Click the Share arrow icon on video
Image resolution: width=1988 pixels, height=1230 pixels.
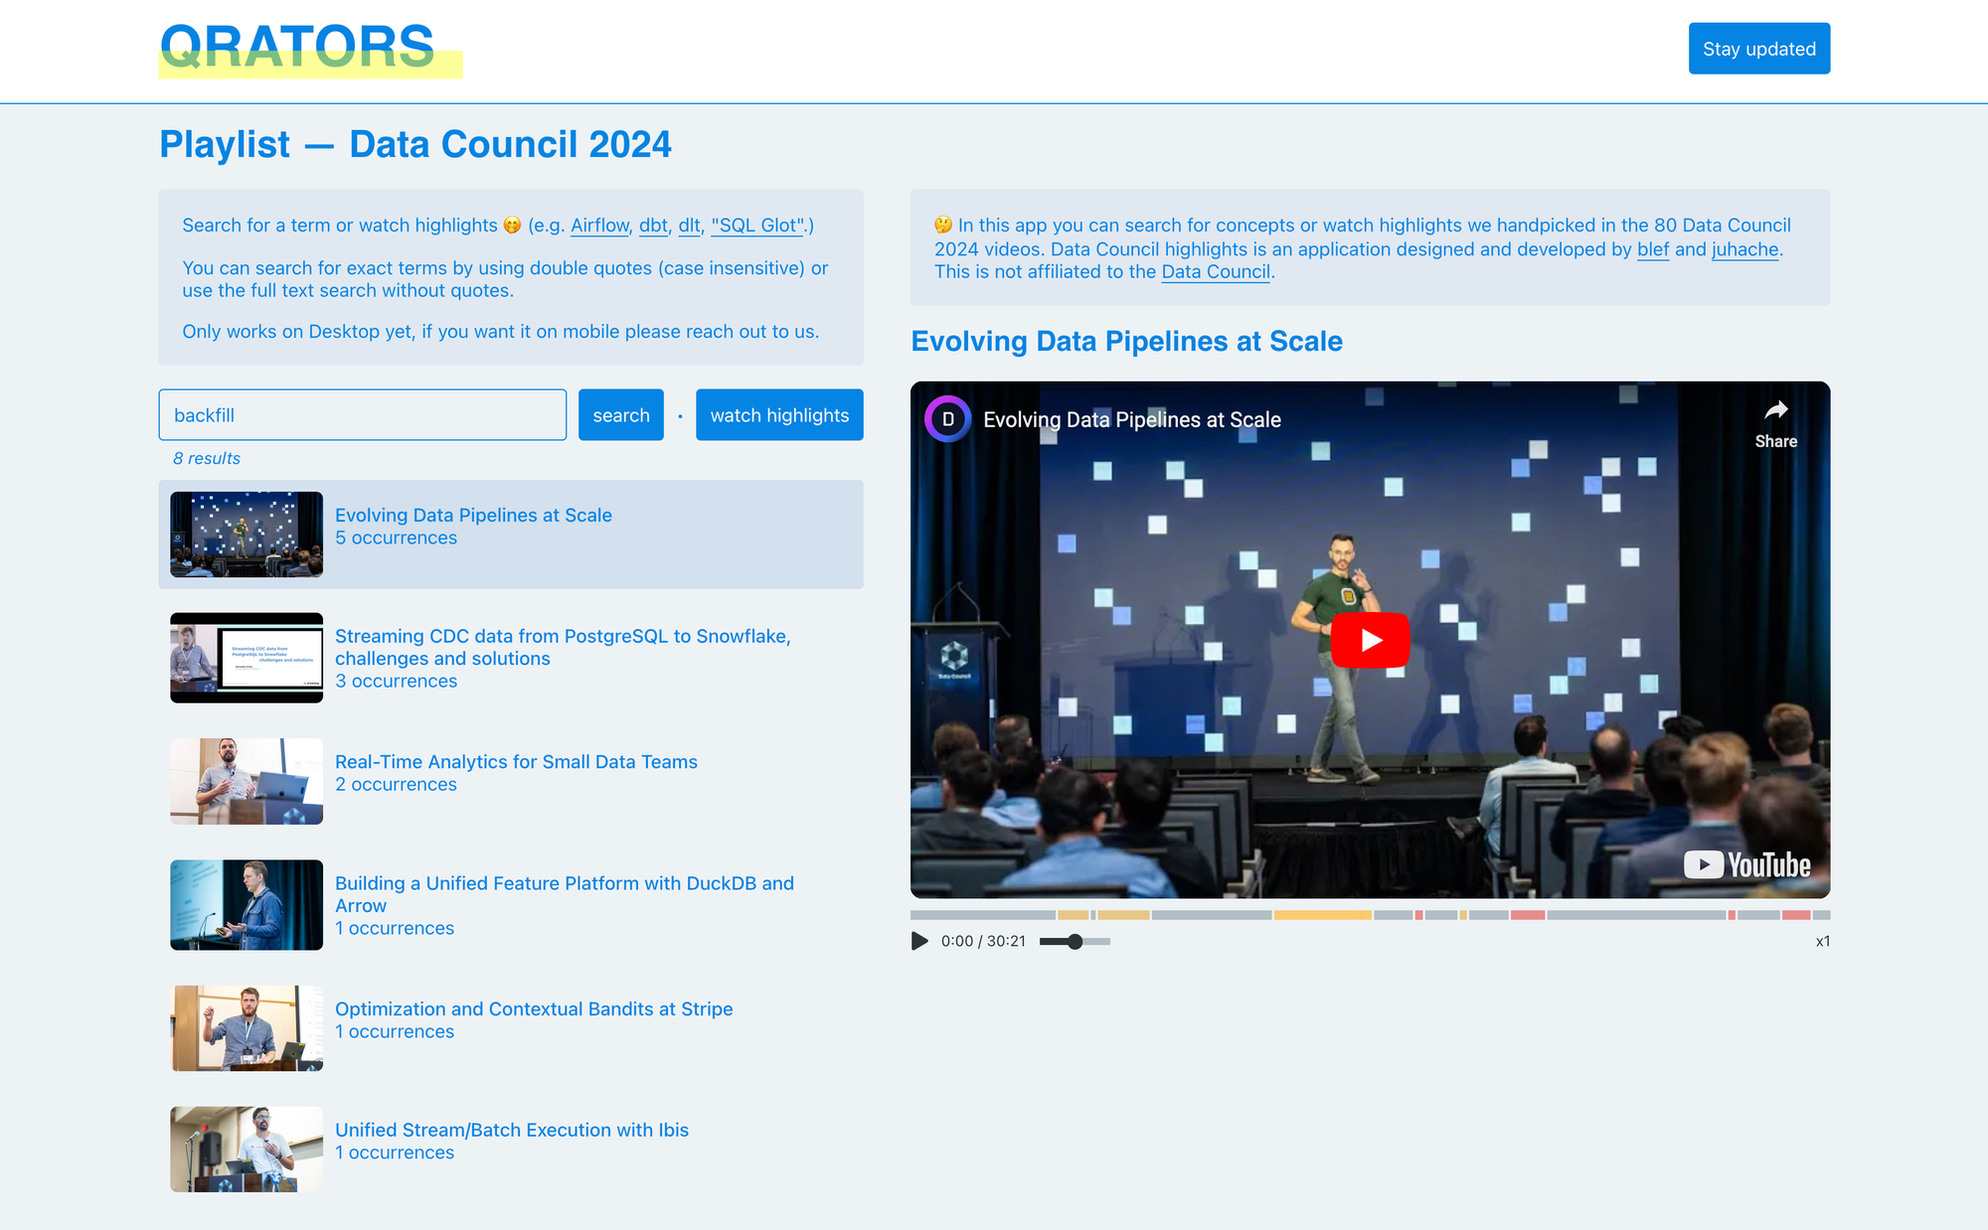pos(1775,410)
